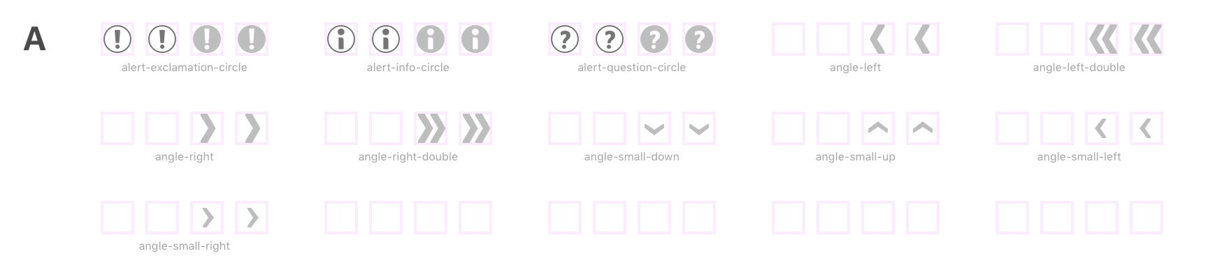This screenshot has width=1208, height=279.
Task: Click the alert-exclamation-circle label text
Action: [185, 68]
